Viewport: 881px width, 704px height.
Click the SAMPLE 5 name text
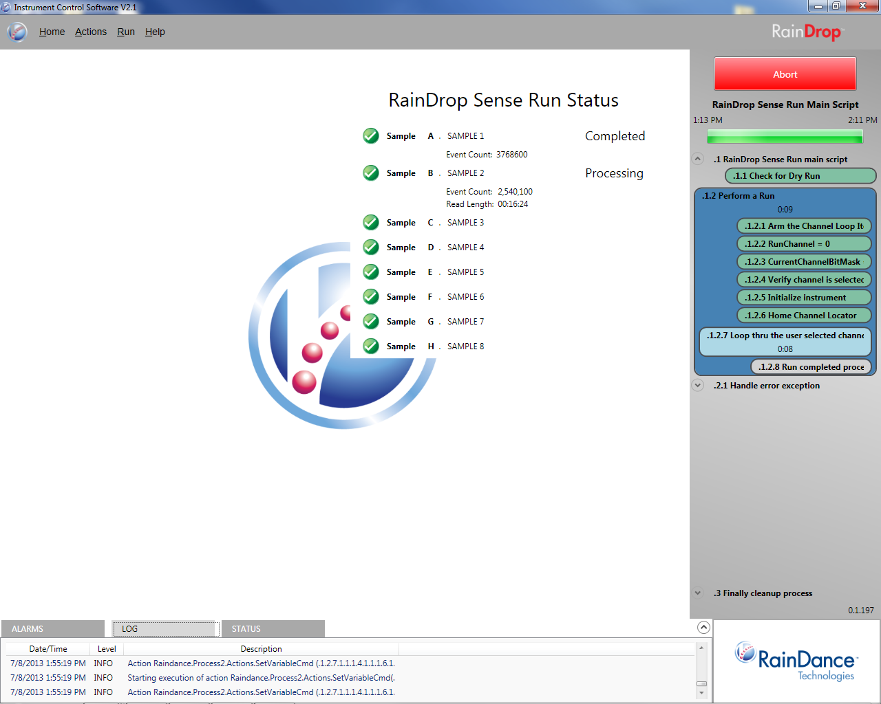(465, 272)
